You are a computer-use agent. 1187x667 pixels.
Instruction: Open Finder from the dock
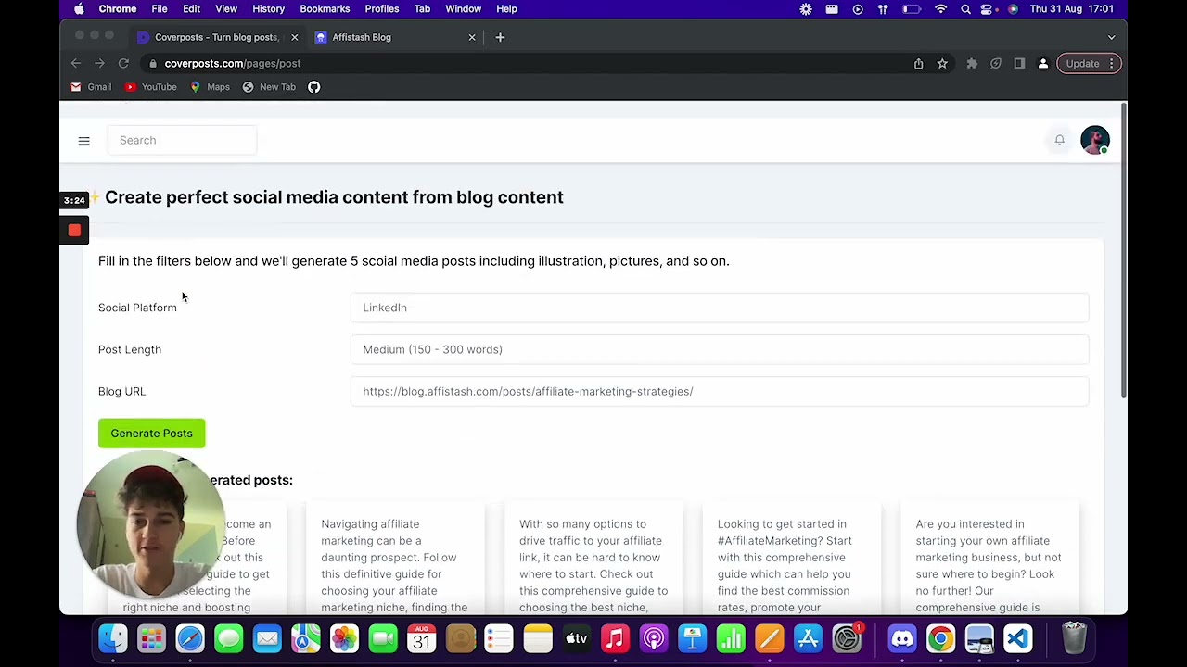[x=113, y=638]
